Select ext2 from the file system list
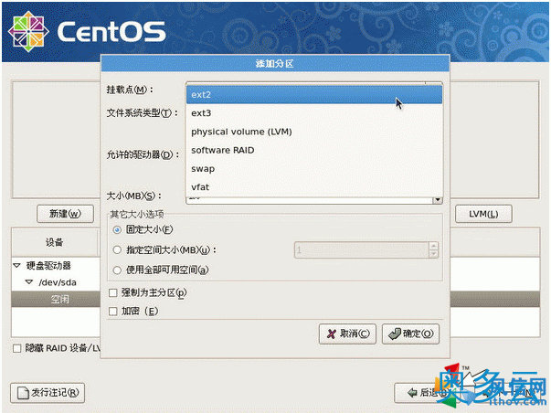The image size is (551, 413). coord(313,94)
